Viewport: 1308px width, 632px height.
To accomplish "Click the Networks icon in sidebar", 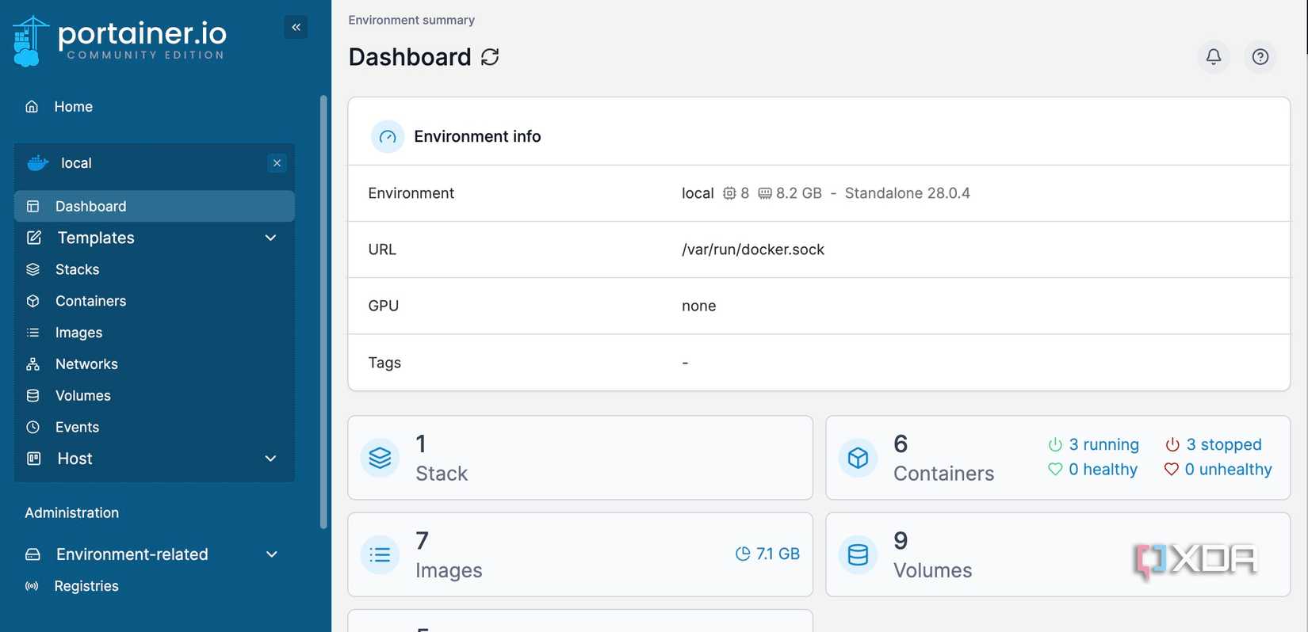I will (x=33, y=364).
